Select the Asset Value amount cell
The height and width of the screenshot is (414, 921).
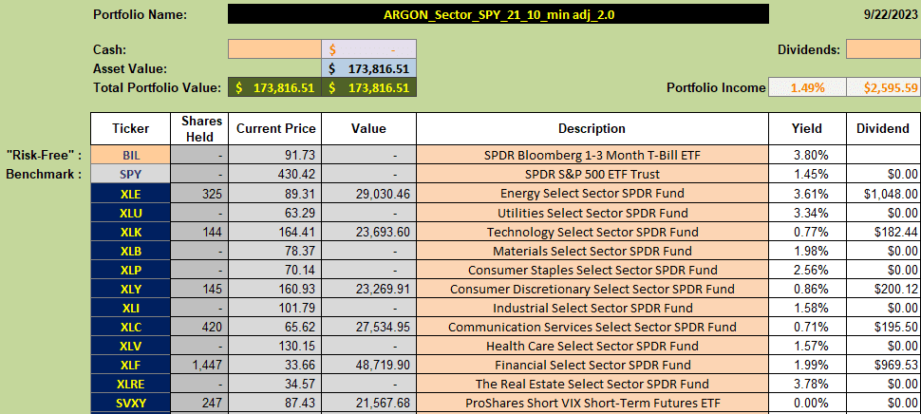point(369,68)
